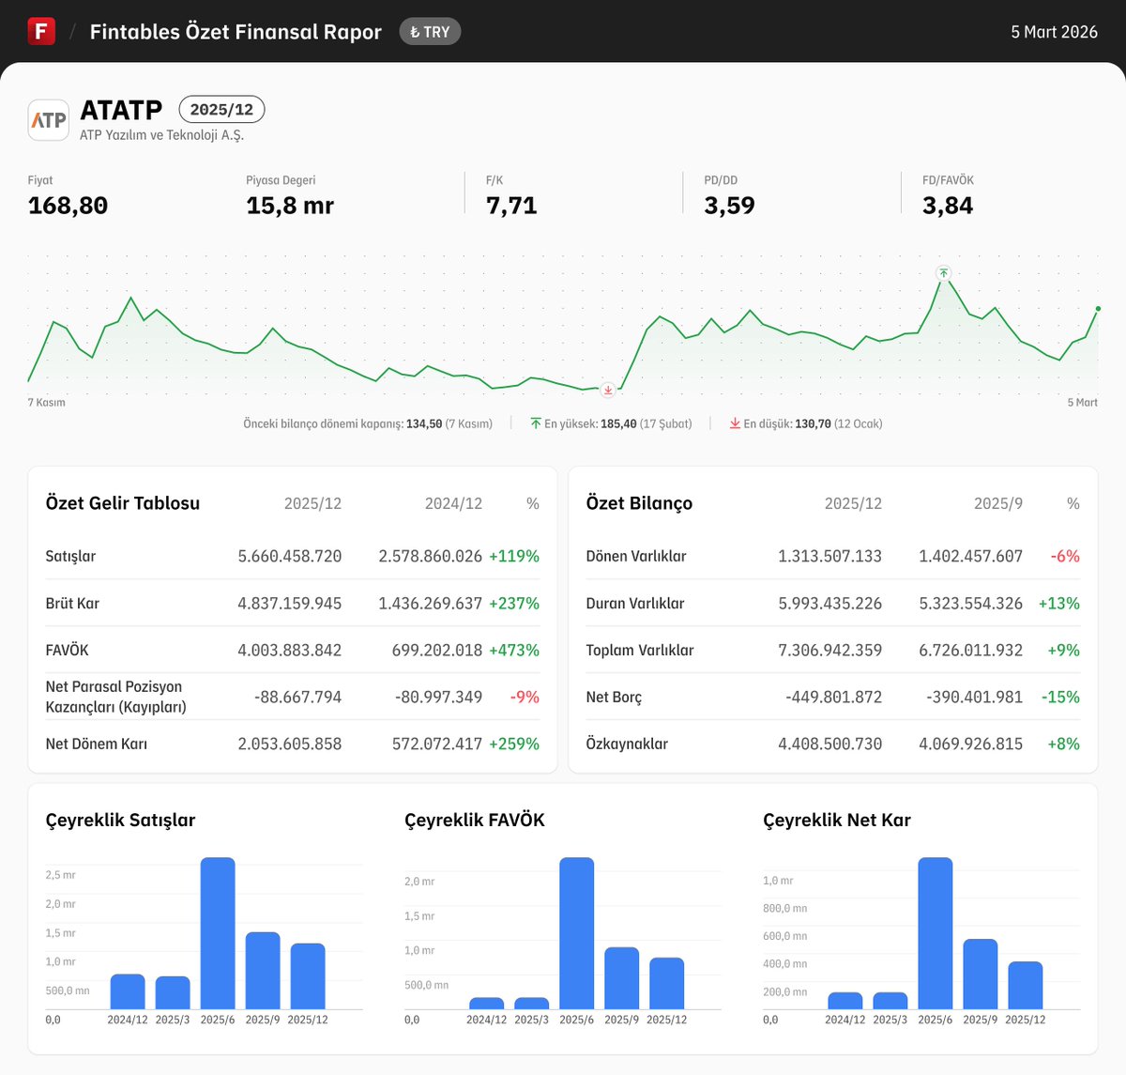Click 2025/12 bar in Çeyreklik Net Kar chart

[x=1026, y=986]
